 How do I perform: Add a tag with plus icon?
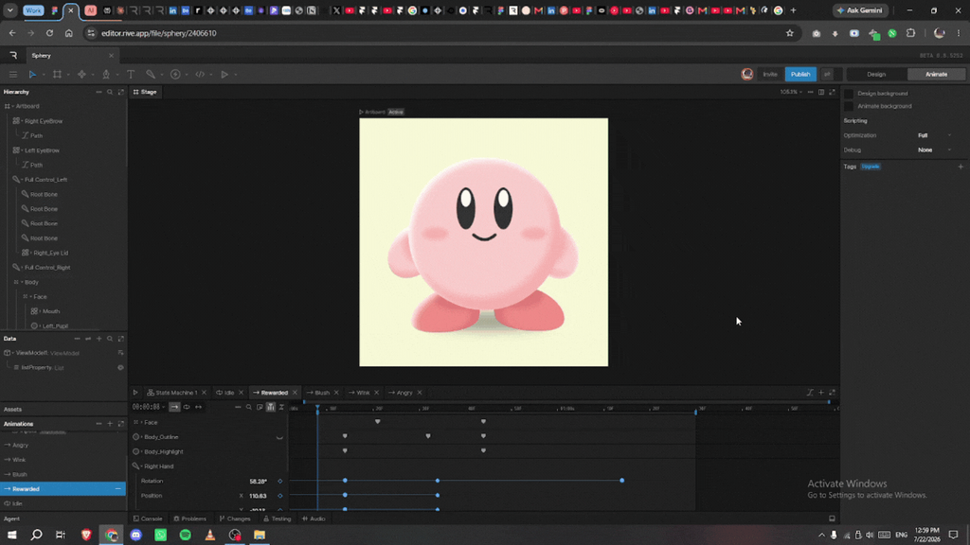(961, 167)
